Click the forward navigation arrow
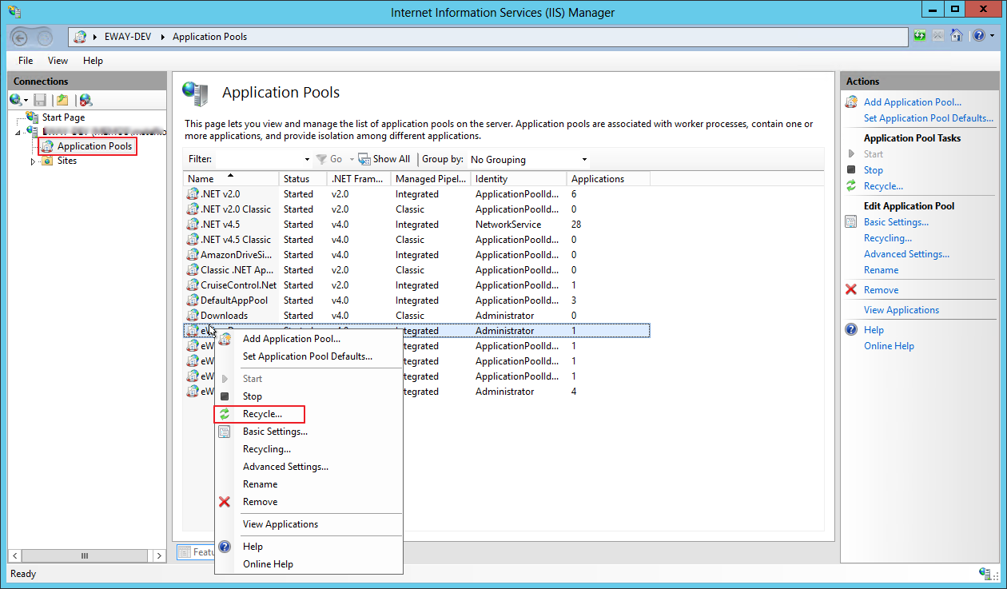 pos(46,37)
